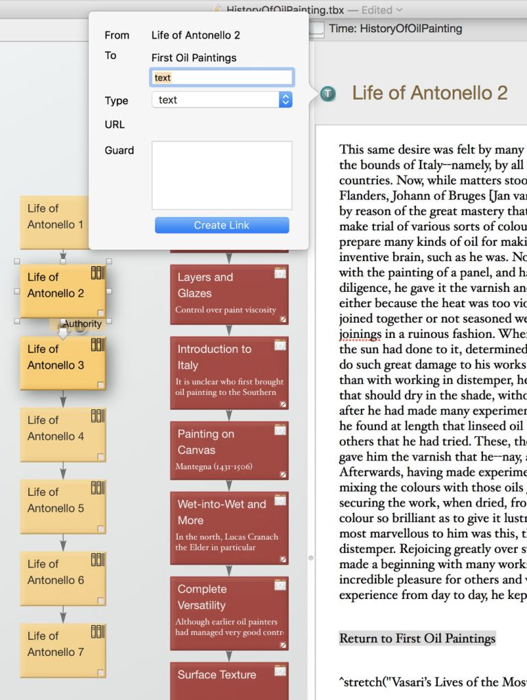
Task: Select the Layers and Glazes note title
Action: 205,285
